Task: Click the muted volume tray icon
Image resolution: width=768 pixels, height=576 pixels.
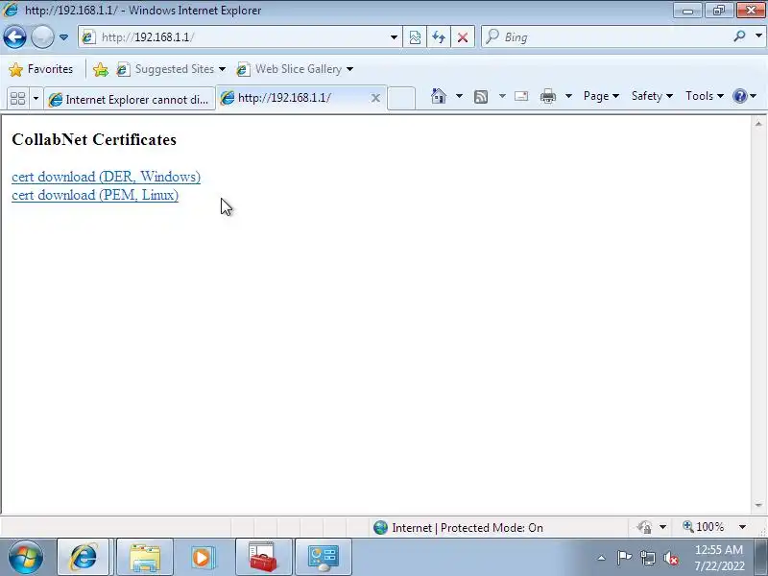Action: 670,558
